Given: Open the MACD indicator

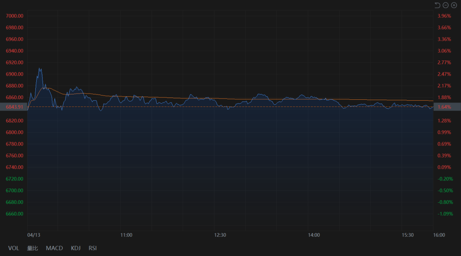Looking at the screenshot, I should (x=54, y=248).
